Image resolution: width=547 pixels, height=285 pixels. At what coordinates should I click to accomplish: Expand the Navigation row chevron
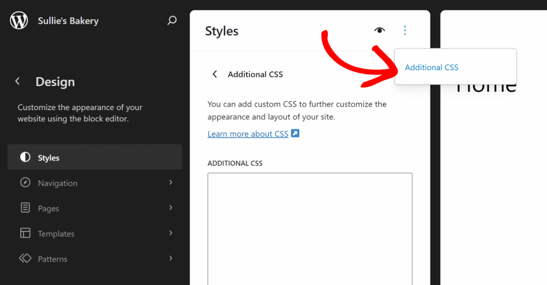click(170, 182)
